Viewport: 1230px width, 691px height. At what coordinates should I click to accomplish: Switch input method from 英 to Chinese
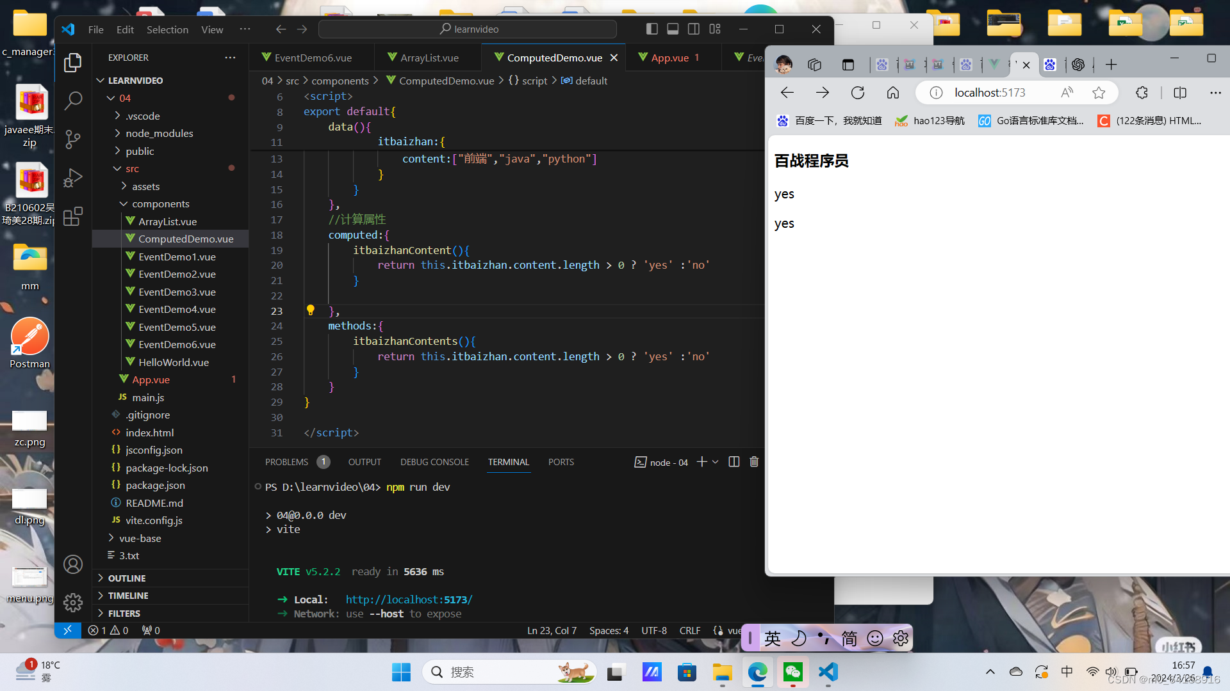click(772, 638)
